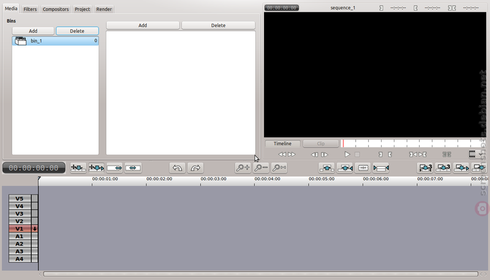This screenshot has width=490, height=280.
Task: Go to Mark In position
Action: click(x=413, y=154)
